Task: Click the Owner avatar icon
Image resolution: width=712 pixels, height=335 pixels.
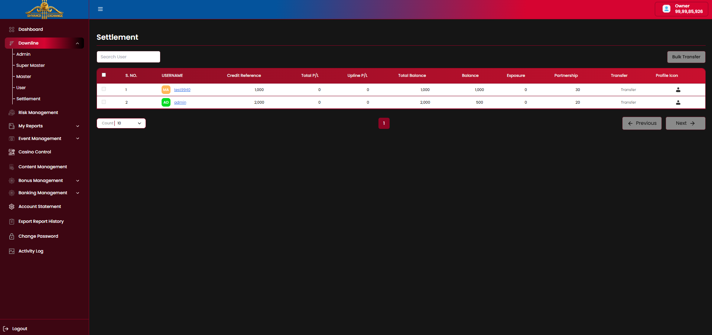Action: [x=666, y=9]
